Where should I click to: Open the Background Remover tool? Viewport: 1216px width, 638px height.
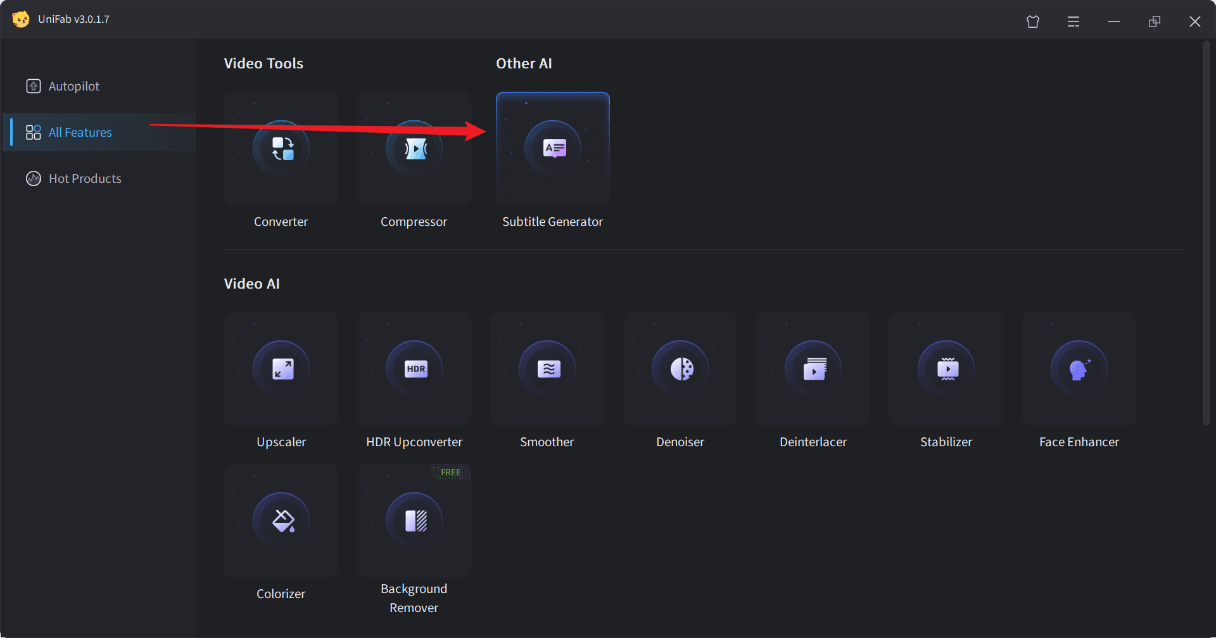coord(414,521)
